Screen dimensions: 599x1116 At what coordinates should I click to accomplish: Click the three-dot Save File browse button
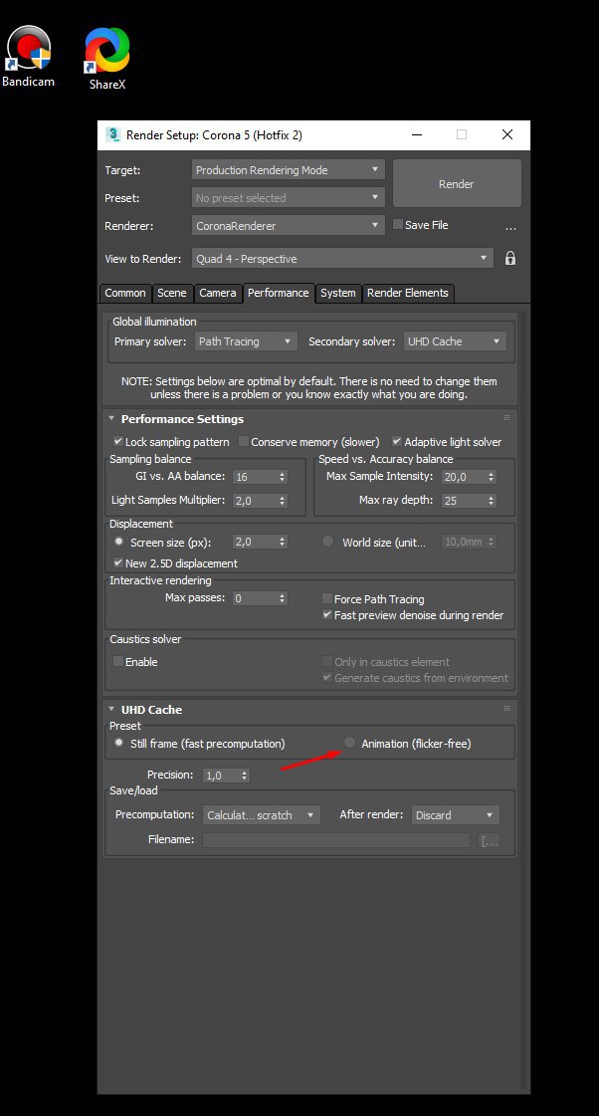(x=510, y=228)
